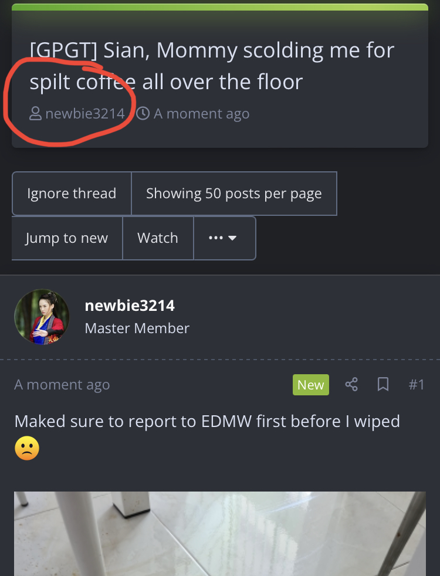Image resolution: width=440 pixels, height=576 pixels.
Task: Click the thread title text
Action: (212, 66)
